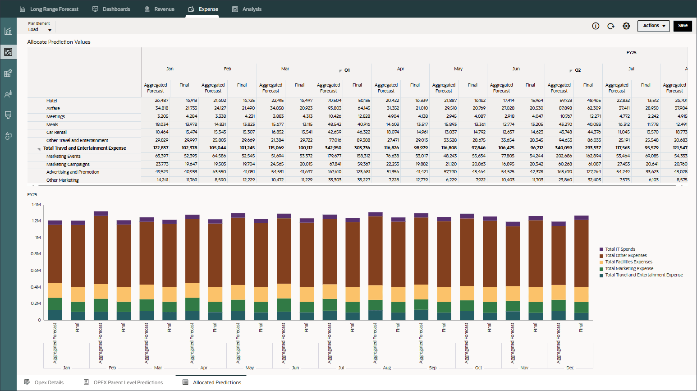Collapse the Q2 column group

(571, 71)
